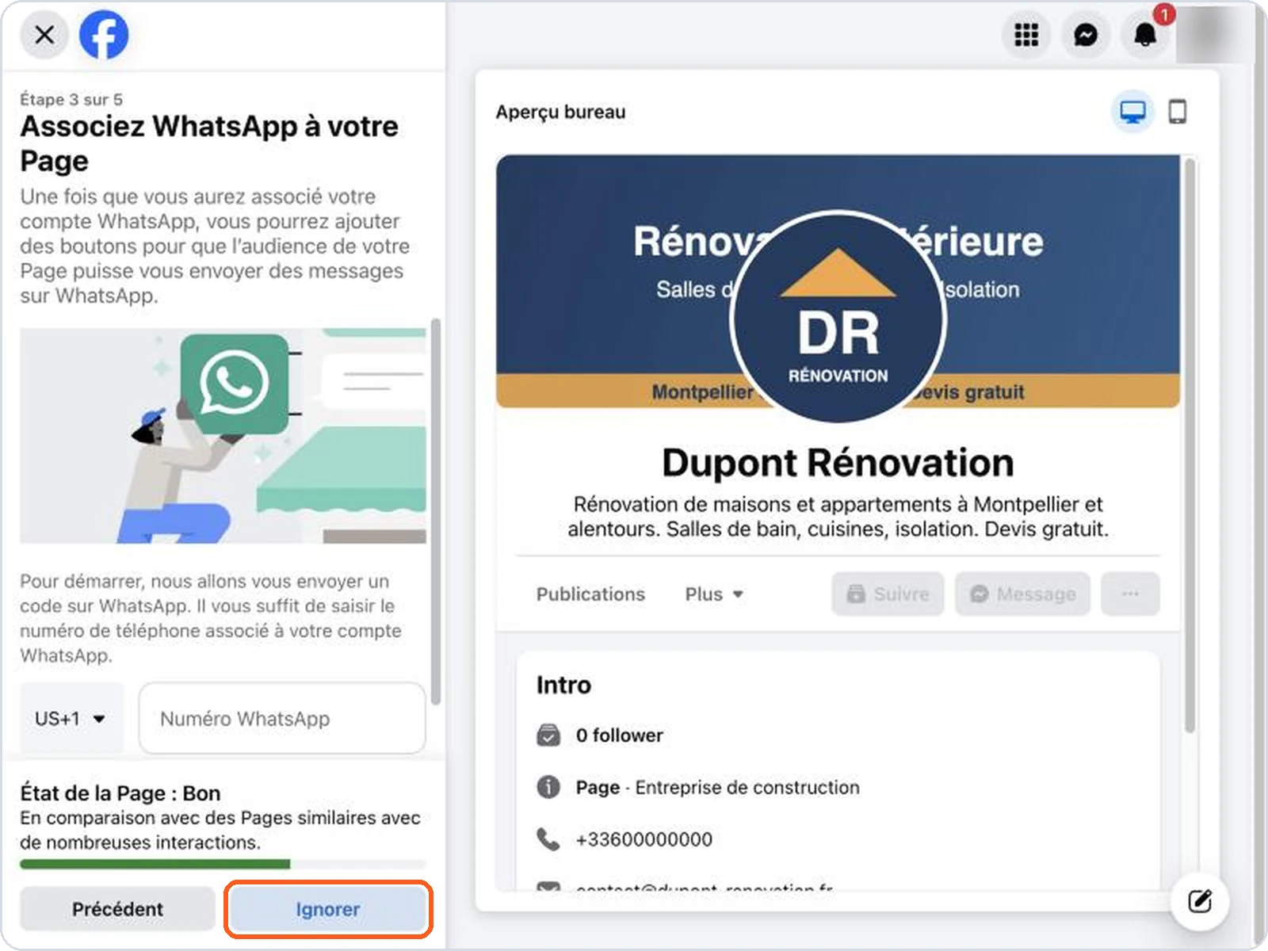Click the Dupont Rénovation page title
This screenshot has width=1268, height=951.
point(838,463)
